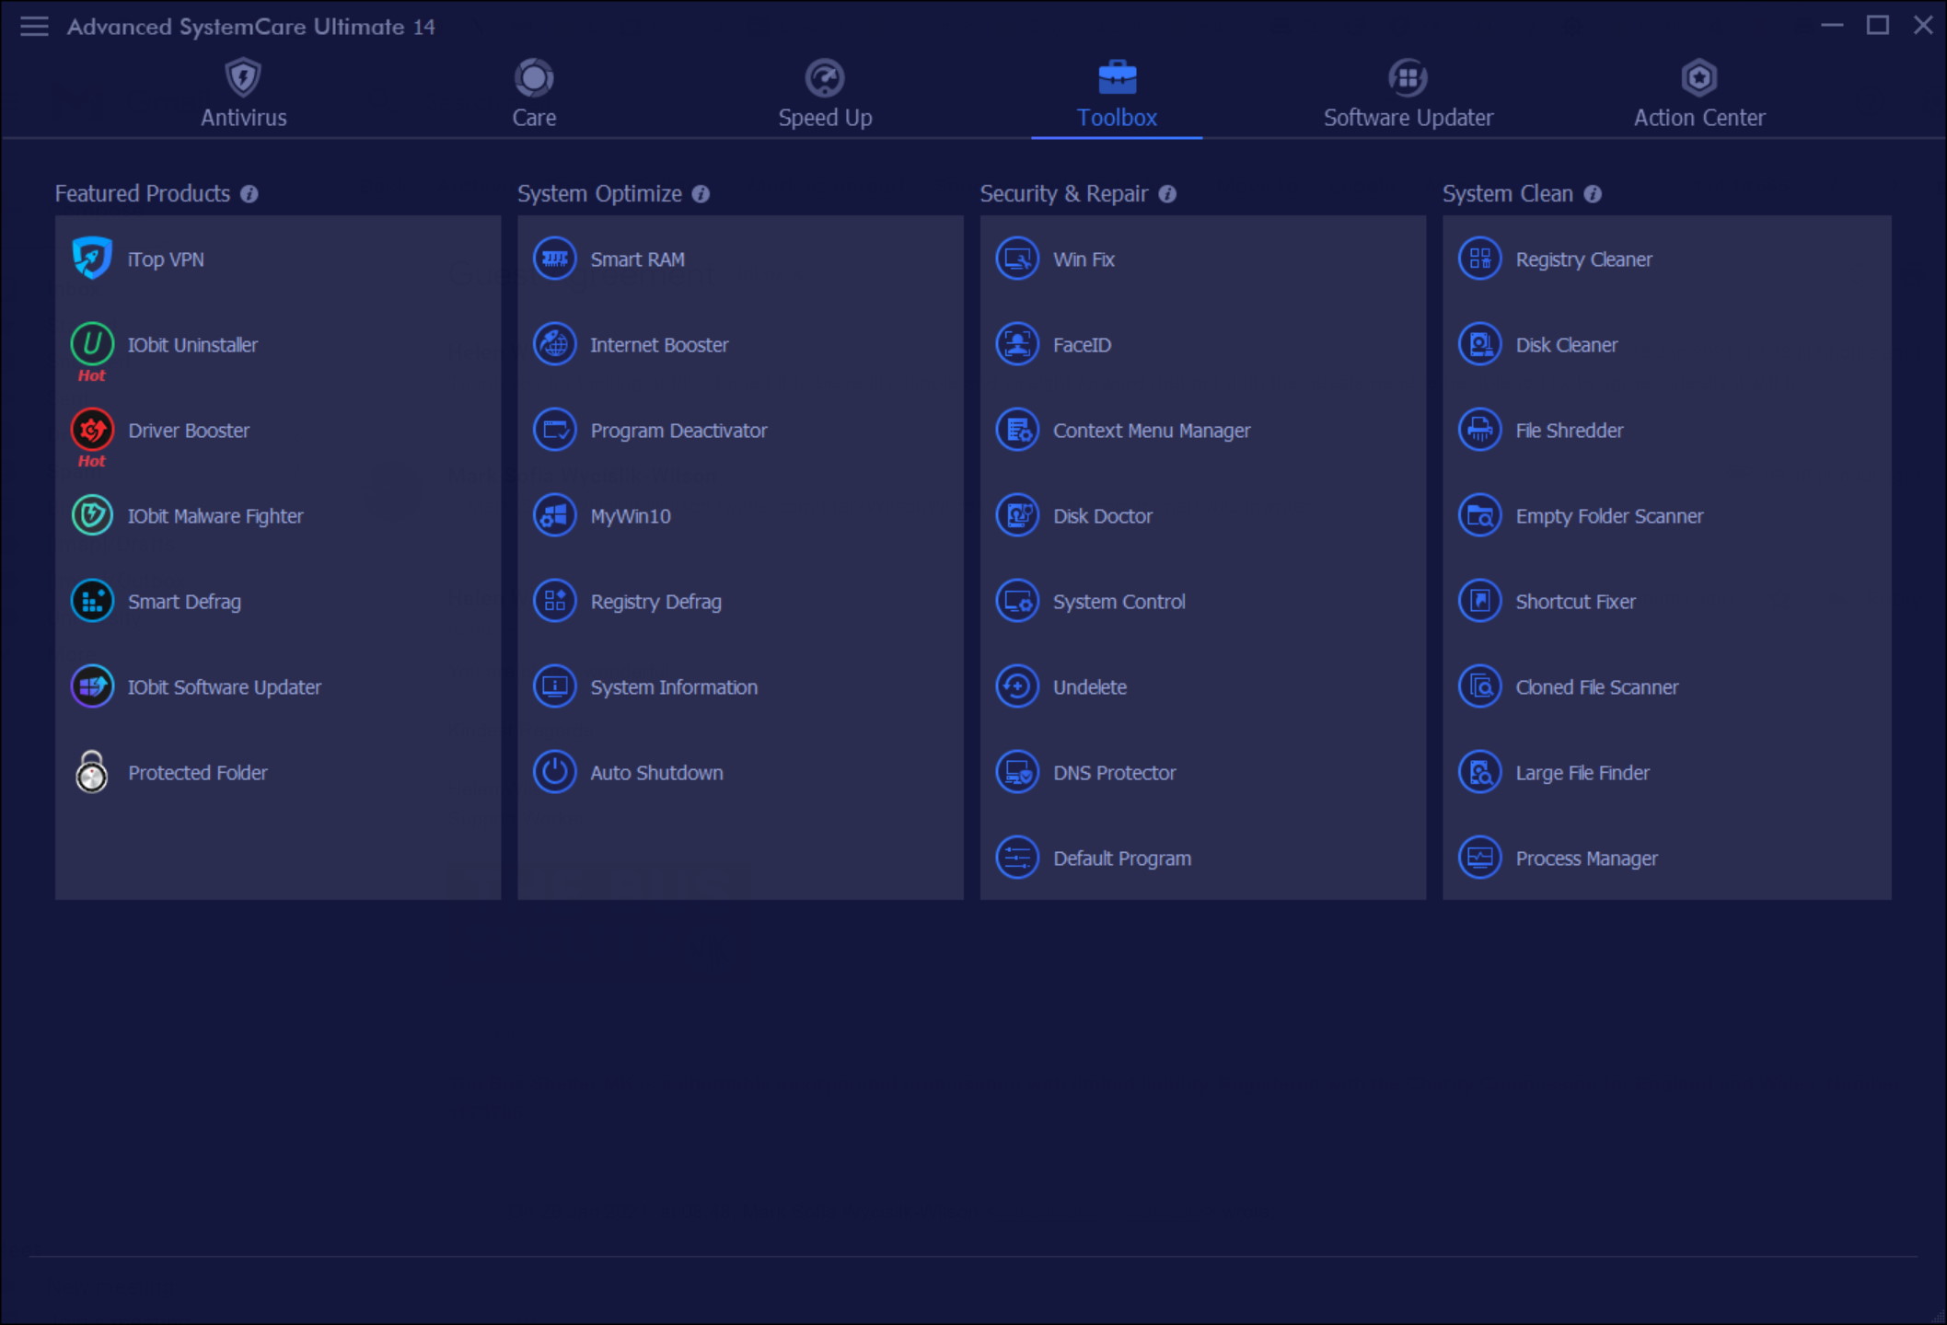The height and width of the screenshot is (1325, 1947).
Task: Launch Driver Booster application
Action: (190, 431)
